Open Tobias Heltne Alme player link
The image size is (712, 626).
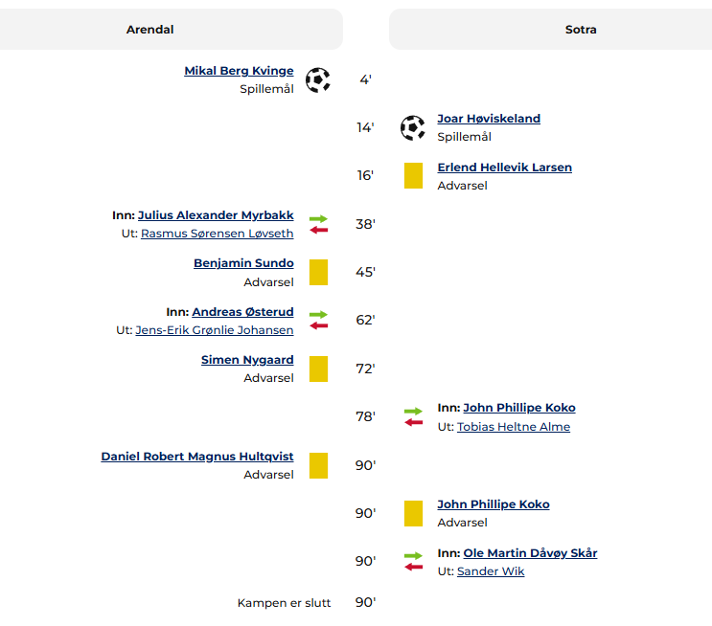click(514, 426)
